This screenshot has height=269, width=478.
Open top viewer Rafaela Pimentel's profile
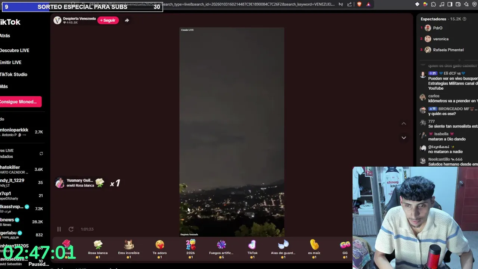448,50
